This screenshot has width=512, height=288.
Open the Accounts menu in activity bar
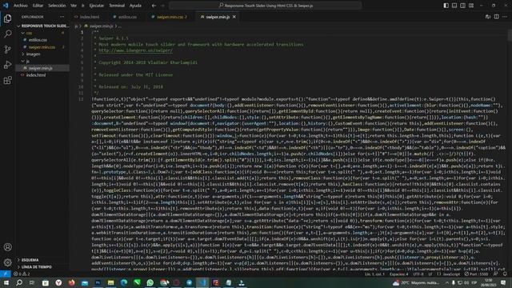click(x=7, y=247)
